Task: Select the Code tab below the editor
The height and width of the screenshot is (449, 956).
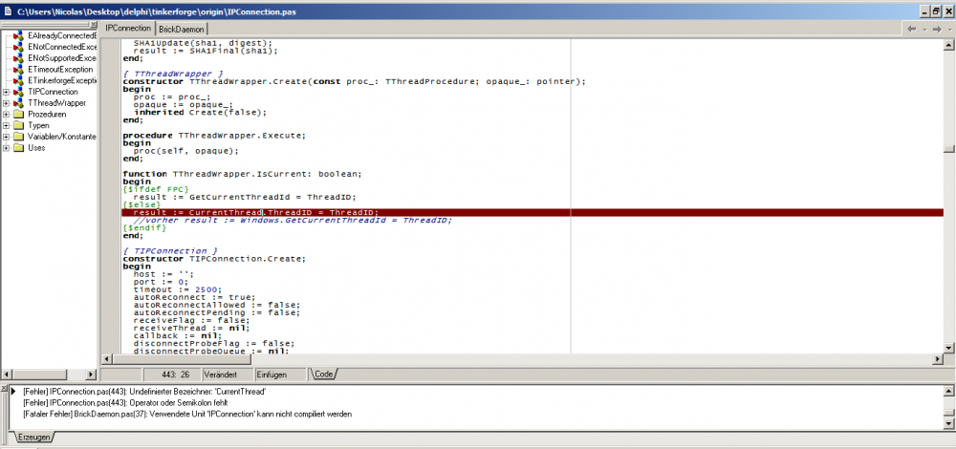Action: (323, 374)
